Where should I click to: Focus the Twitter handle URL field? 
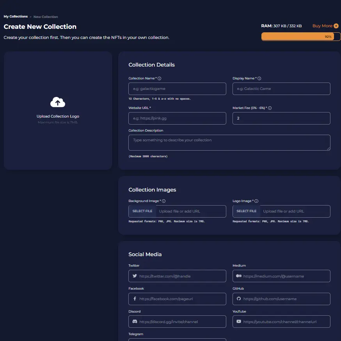[x=177, y=276]
